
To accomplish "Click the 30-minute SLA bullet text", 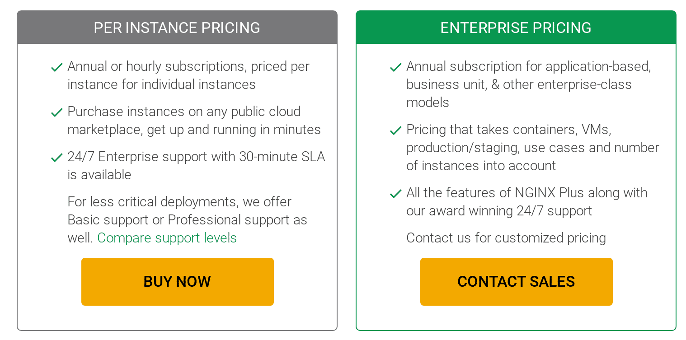I will pyautogui.click(x=196, y=166).
